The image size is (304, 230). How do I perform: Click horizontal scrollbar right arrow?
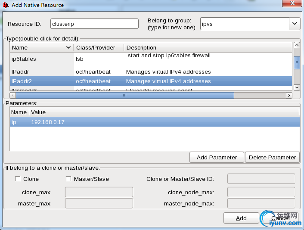289,95
